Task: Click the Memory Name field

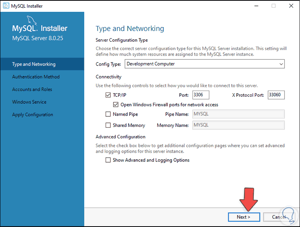Action: click(238, 125)
